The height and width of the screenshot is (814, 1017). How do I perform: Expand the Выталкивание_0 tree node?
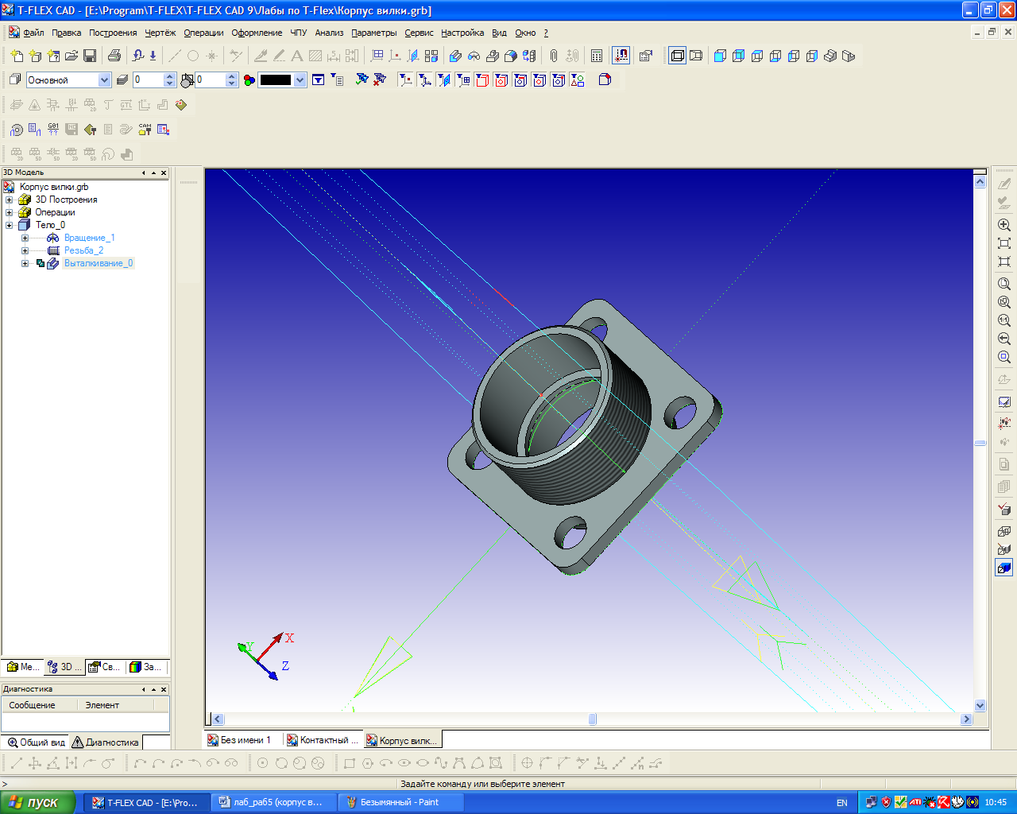[x=25, y=263]
